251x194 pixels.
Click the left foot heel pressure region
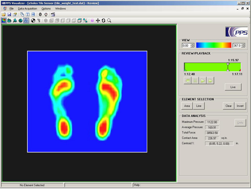[64, 128]
